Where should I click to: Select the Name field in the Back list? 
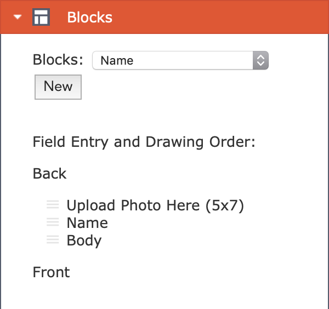coord(87,223)
